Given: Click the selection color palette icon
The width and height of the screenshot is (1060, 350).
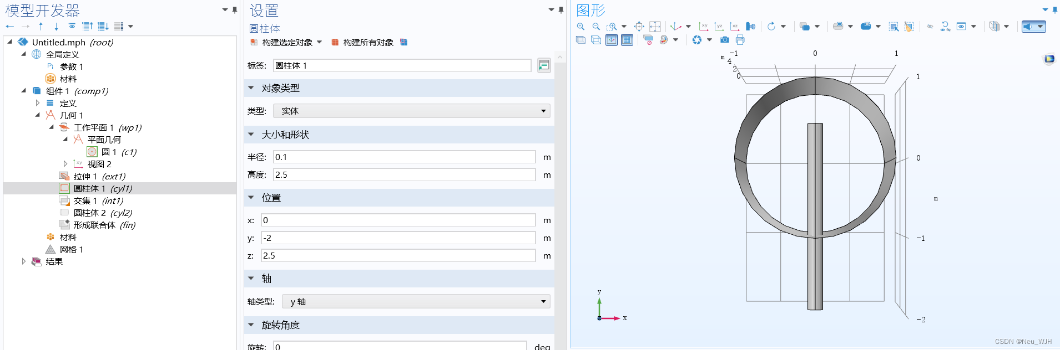Looking at the screenshot, I should (x=664, y=40).
